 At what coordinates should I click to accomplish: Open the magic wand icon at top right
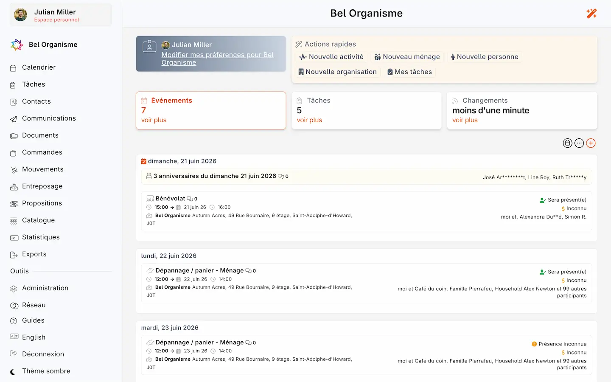pyautogui.click(x=591, y=14)
